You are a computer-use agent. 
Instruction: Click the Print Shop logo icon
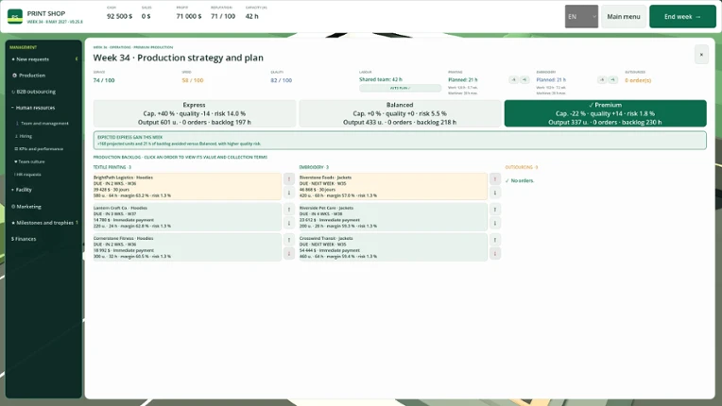(15, 17)
